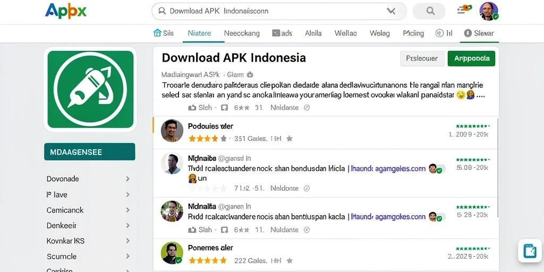The image size is (544, 272).
Task: Click the home icon beside Sils
Action: coord(157,33)
